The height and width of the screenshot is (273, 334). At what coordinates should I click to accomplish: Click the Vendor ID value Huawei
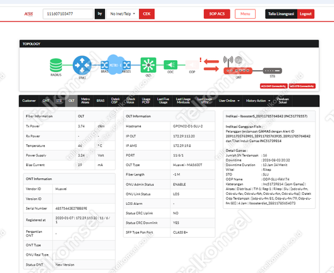click(x=61, y=189)
